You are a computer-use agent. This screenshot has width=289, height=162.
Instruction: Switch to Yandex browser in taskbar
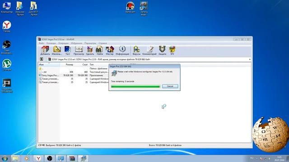pos(38,158)
